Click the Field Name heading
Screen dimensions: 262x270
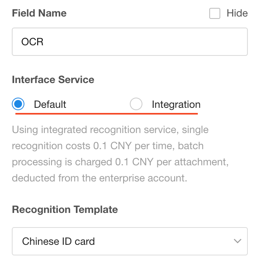(39, 13)
